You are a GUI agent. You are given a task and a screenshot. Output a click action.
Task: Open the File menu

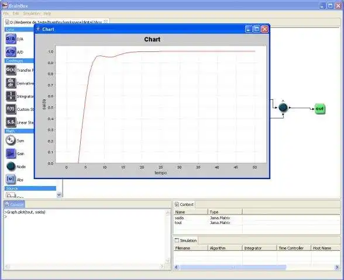point(6,13)
